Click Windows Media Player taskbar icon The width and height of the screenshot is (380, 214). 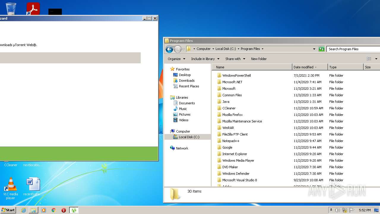coord(44,210)
